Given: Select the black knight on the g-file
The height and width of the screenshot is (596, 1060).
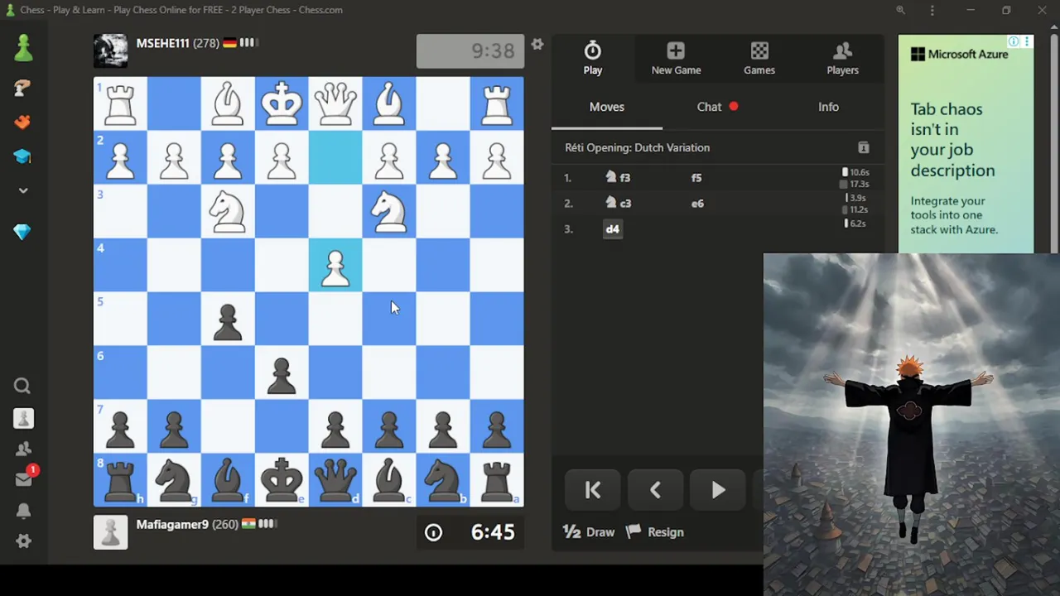Looking at the screenshot, I should pyautogui.click(x=174, y=480).
